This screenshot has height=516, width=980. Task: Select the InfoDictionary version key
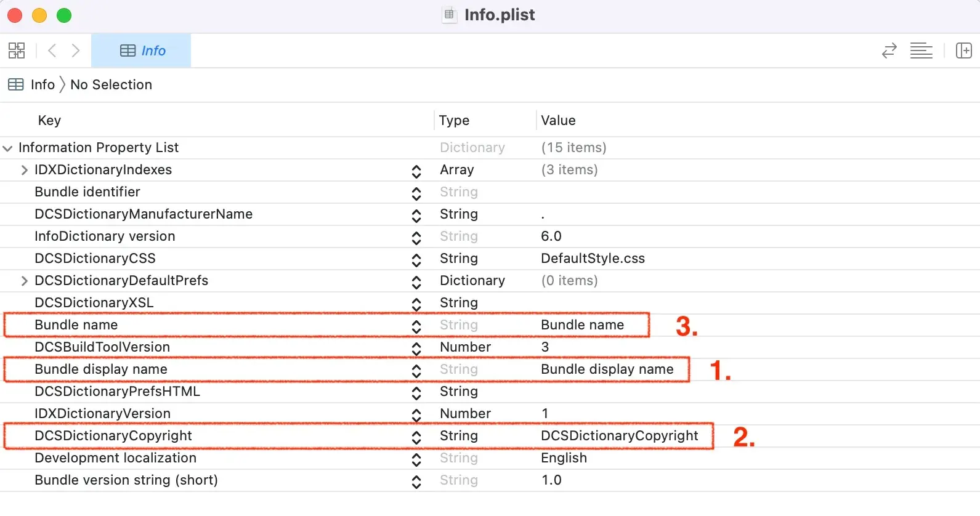(105, 236)
